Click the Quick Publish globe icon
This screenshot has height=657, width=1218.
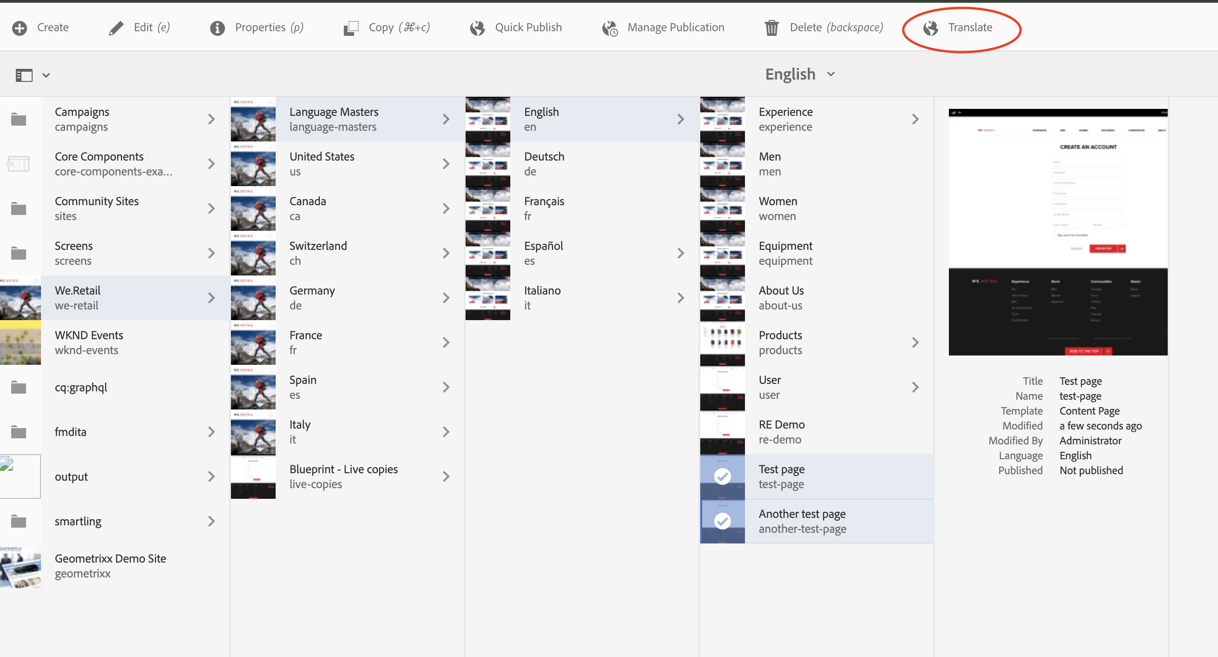[x=477, y=28]
